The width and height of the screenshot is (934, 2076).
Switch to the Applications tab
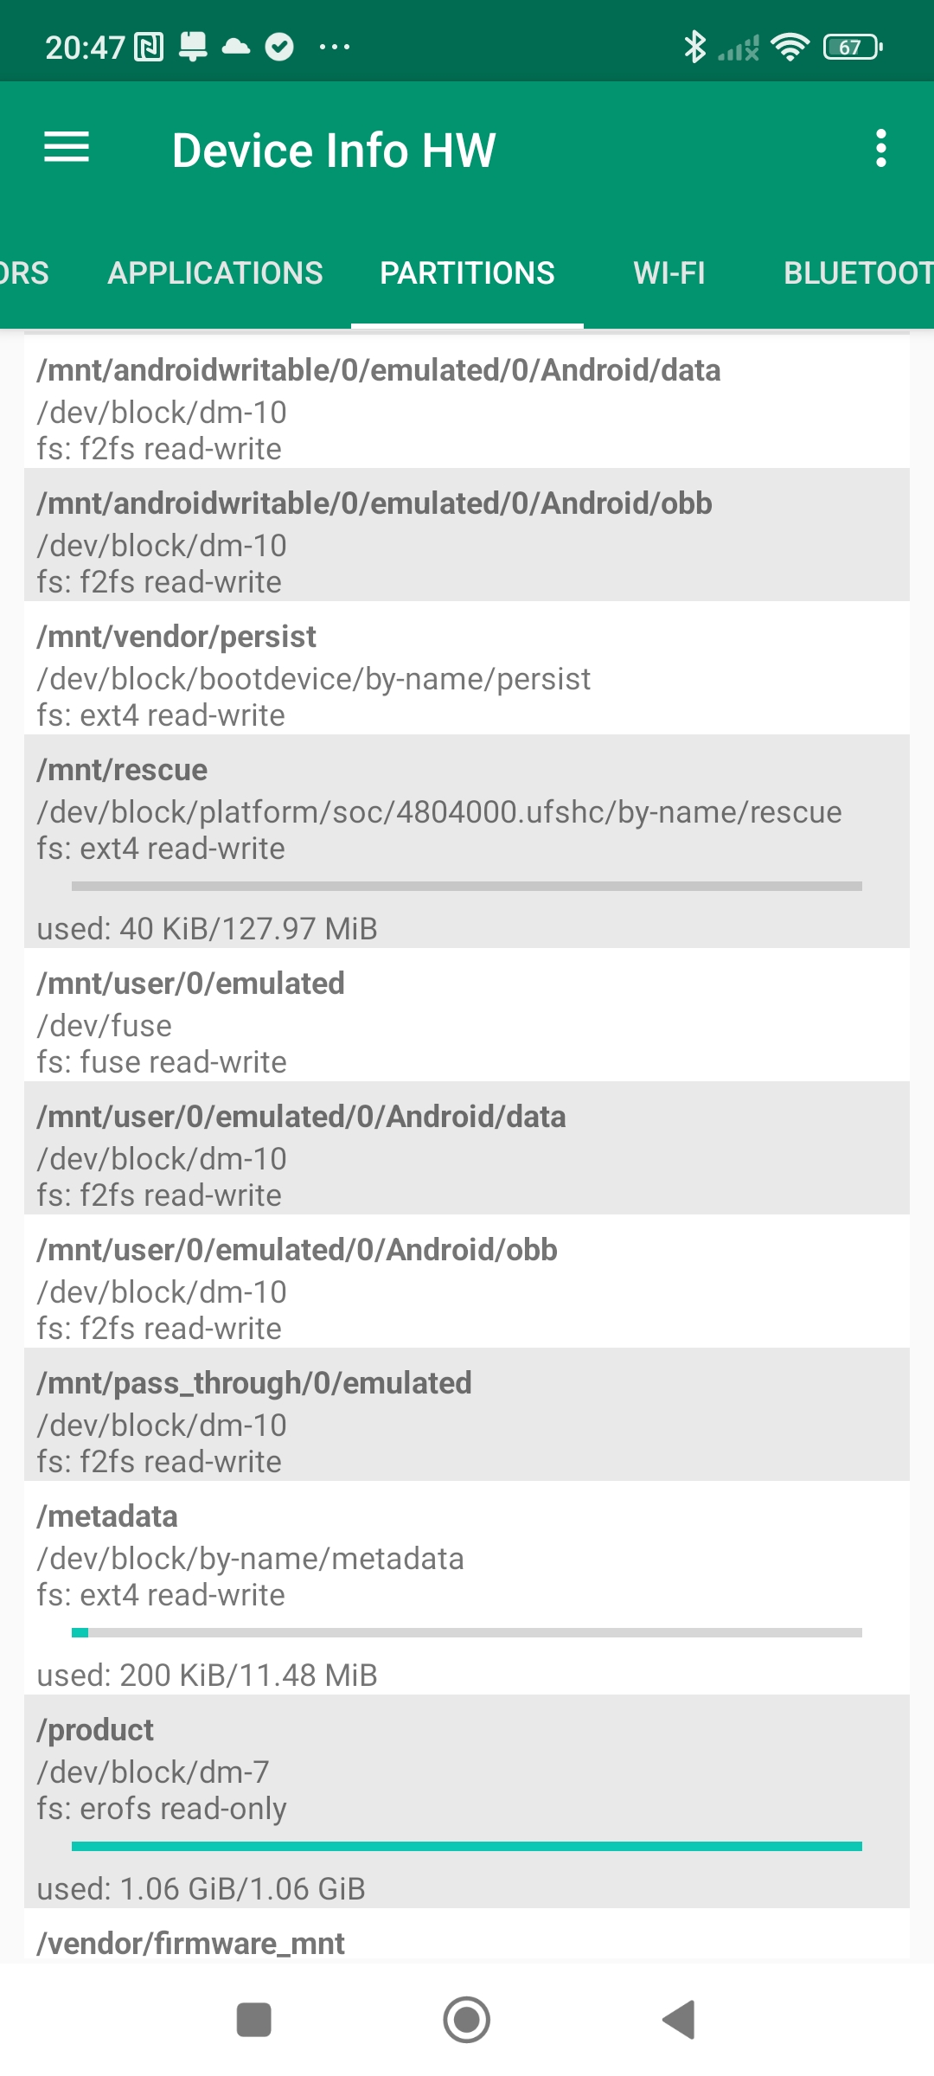(215, 273)
